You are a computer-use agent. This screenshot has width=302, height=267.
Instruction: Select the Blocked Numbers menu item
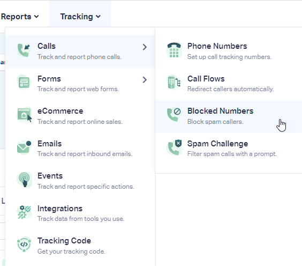[229, 116]
